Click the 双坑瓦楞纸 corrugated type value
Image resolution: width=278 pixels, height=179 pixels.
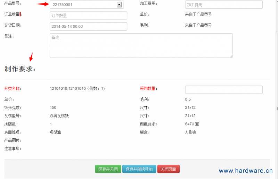(x=59, y=116)
